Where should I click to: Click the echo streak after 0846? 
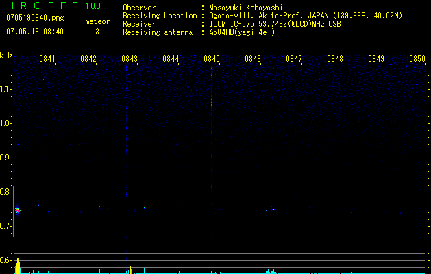271,210
